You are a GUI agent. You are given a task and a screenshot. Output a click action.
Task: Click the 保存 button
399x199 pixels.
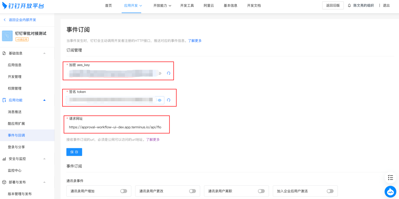[74, 152]
